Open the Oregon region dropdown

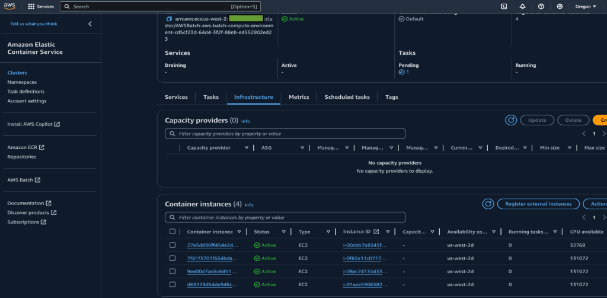(x=586, y=7)
